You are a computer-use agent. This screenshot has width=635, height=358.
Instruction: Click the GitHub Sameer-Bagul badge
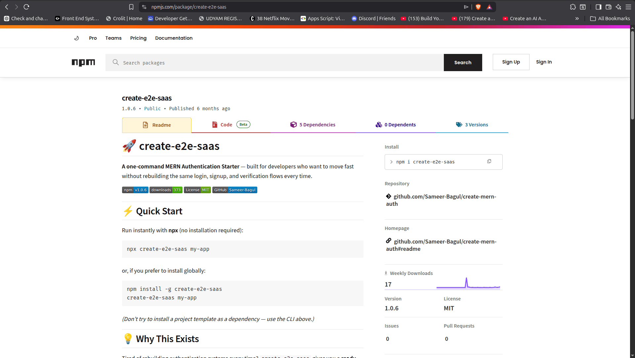point(235,190)
